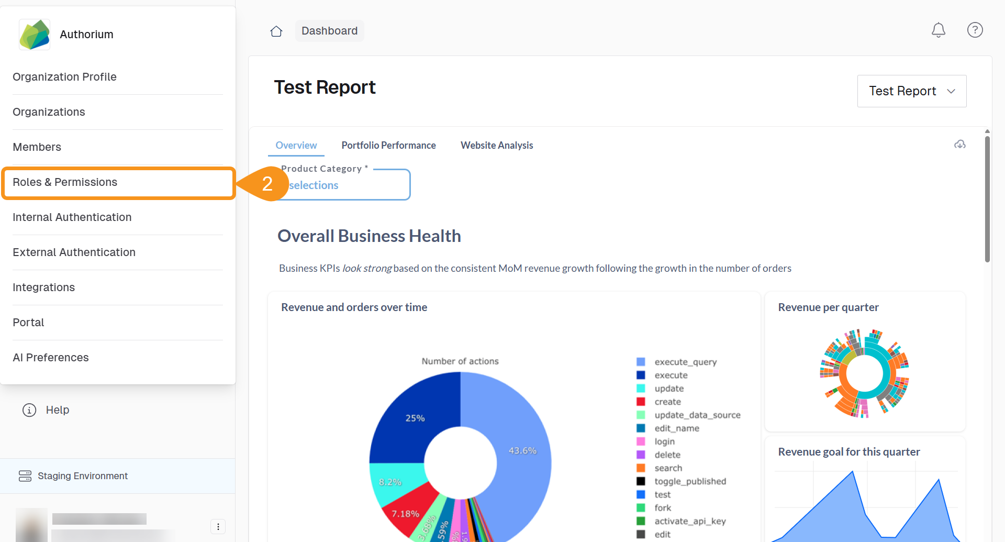The height and width of the screenshot is (542, 1005).
Task: Toggle the create legend color swatch
Action: click(641, 402)
